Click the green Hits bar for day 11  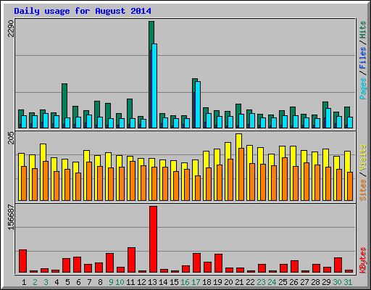click(130, 109)
